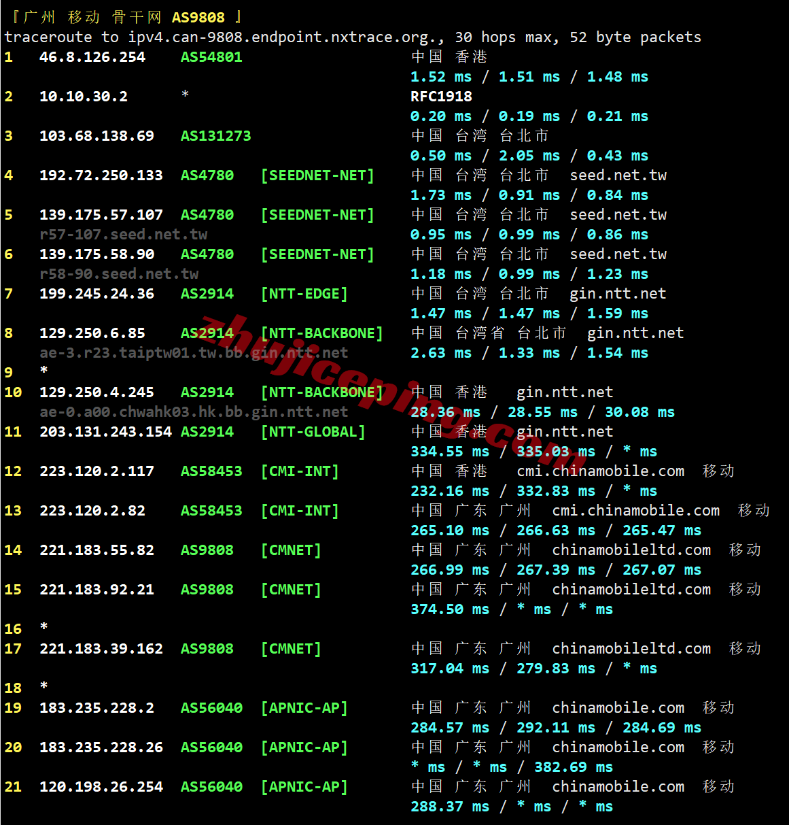Viewport: 789px width, 825px height.
Task: Click gin.ntt.net on hop 7
Action: [618, 294]
